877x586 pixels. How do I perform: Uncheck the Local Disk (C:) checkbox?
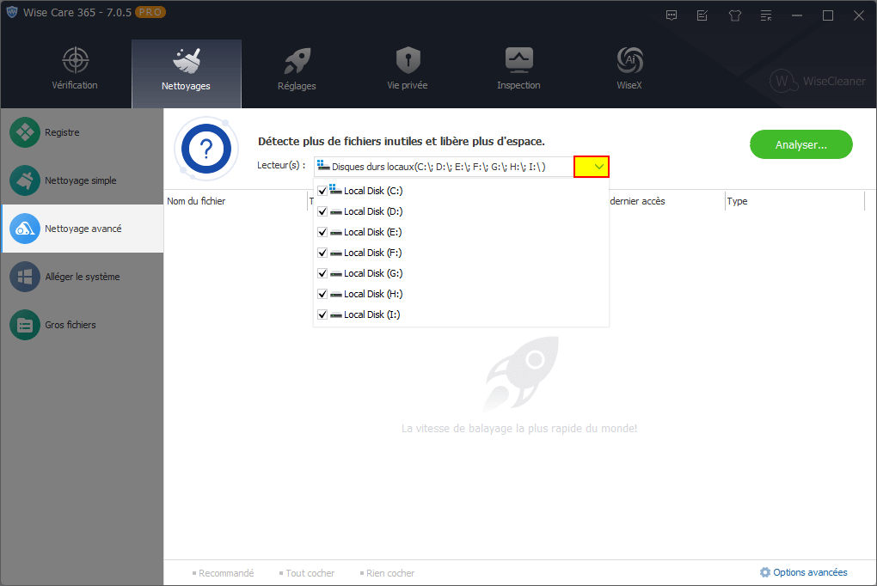click(322, 191)
